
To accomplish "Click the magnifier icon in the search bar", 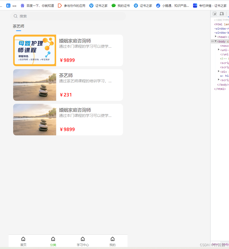I will point(15,16).
